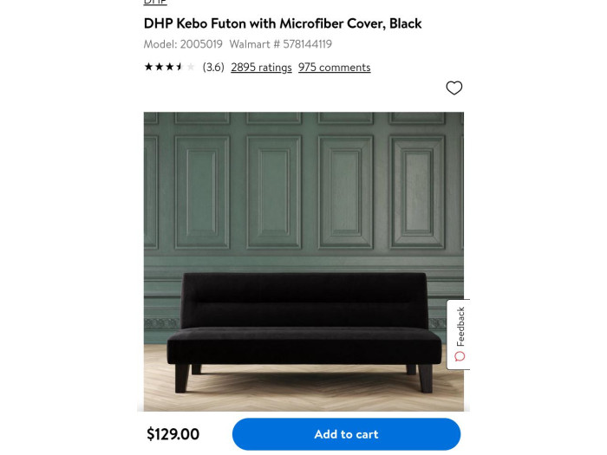Screen dimensions: 607x455
Task: Click the half-filled fourth rating star
Action: (x=180, y=67)
